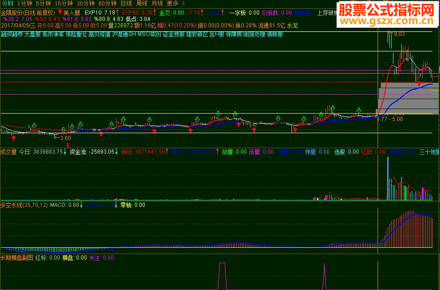
Task: Select the 15分钟 period tab
Action: click(64, 3)
